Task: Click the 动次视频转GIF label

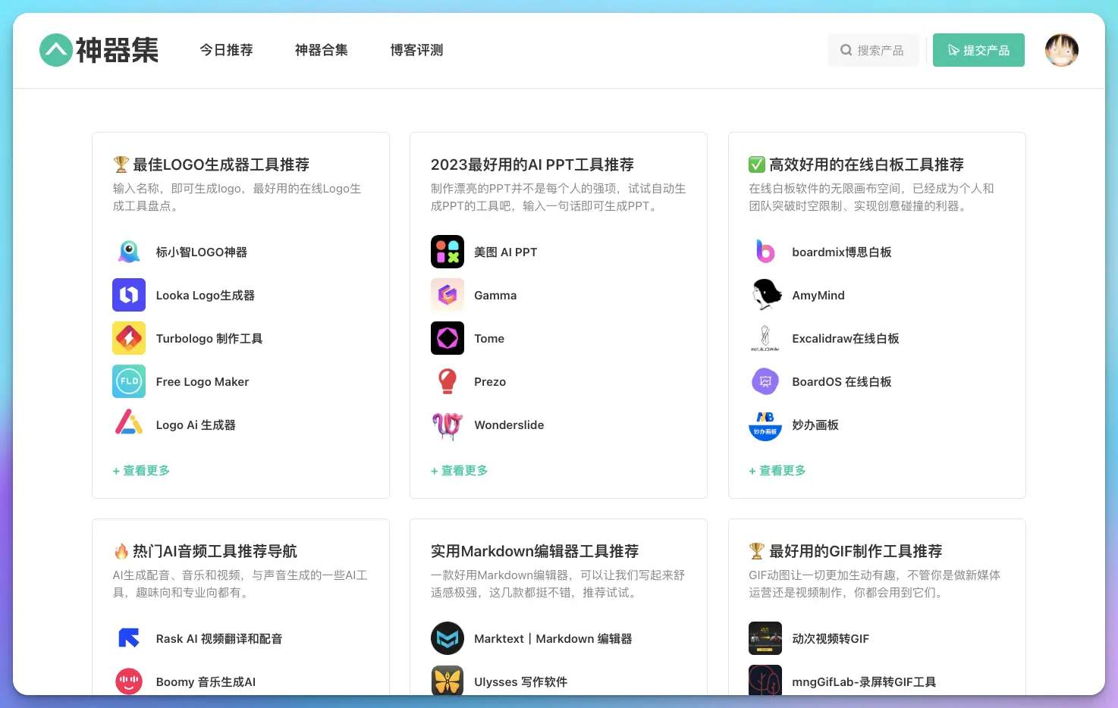Action: point(831,638)
